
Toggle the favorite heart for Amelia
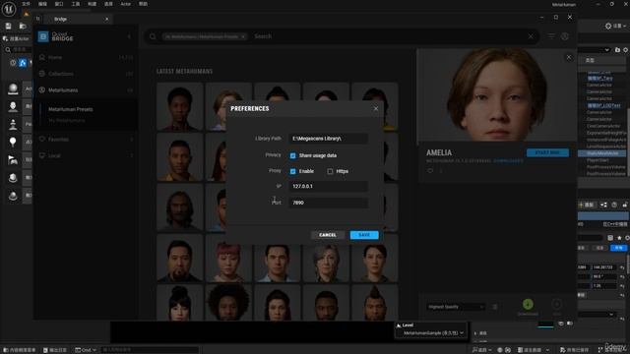tap(430, 171)
